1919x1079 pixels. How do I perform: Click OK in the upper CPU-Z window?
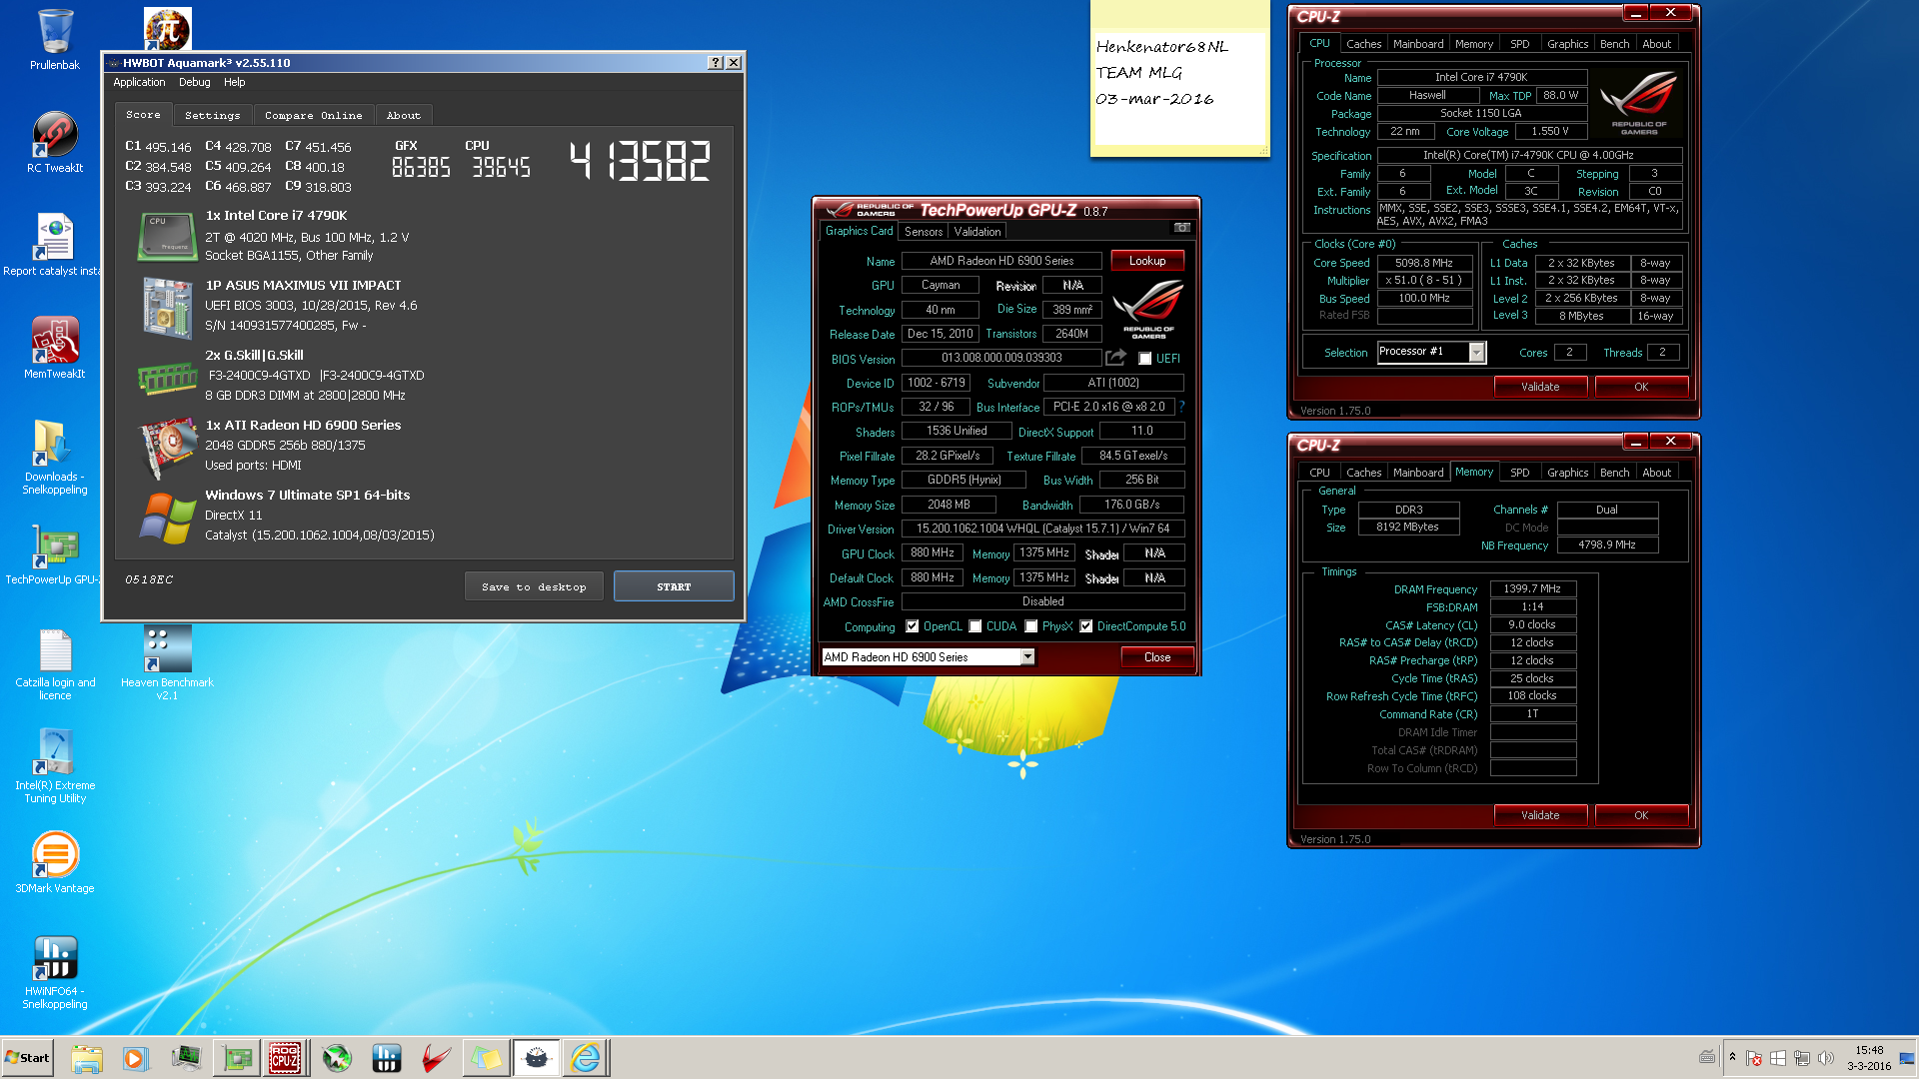pyautogui.click(x=1641, y=387)
